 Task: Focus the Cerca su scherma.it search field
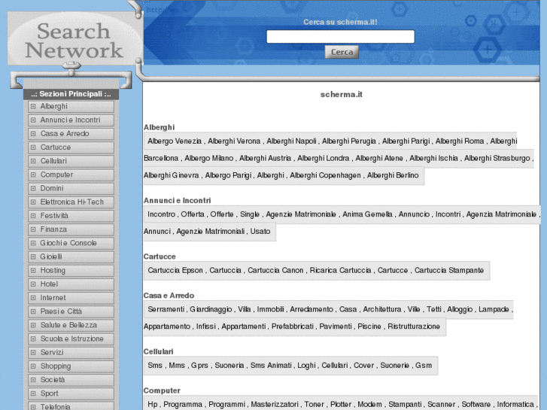point(341,37)
